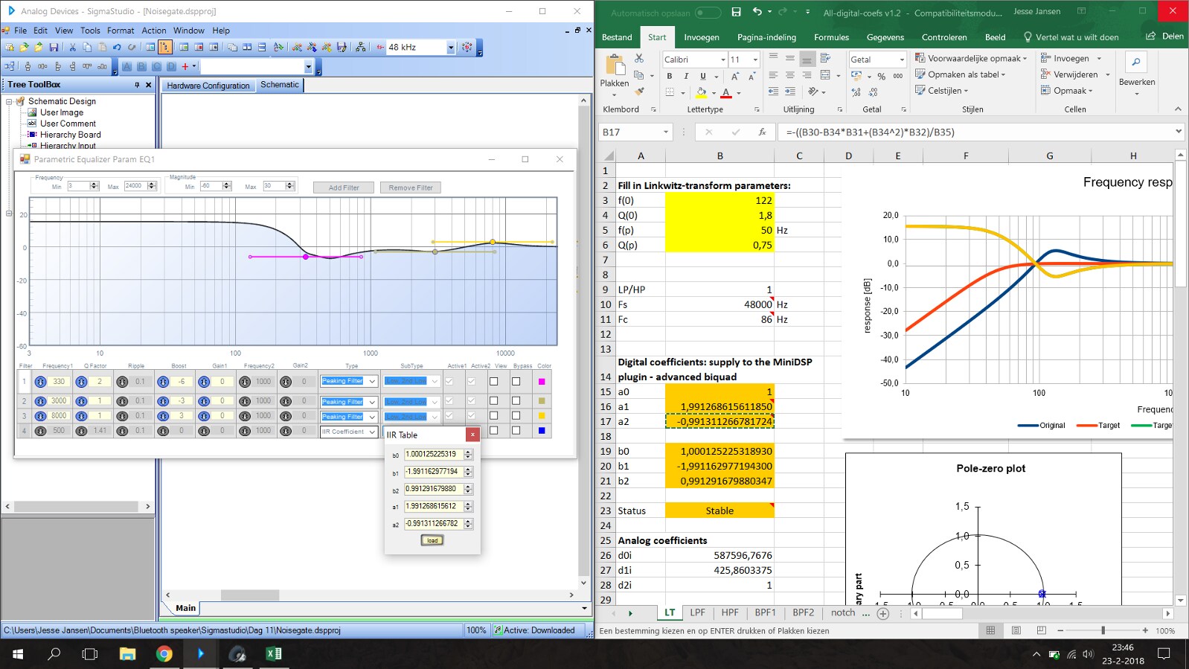This screenshot has width=1189, height=669.
Task: Click the italic button in Excel
Action: point(686,76)
